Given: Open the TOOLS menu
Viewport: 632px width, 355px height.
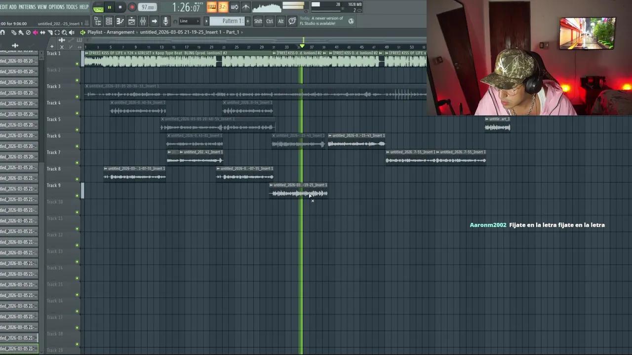Looking at the screenshot, I should [72, 7].
